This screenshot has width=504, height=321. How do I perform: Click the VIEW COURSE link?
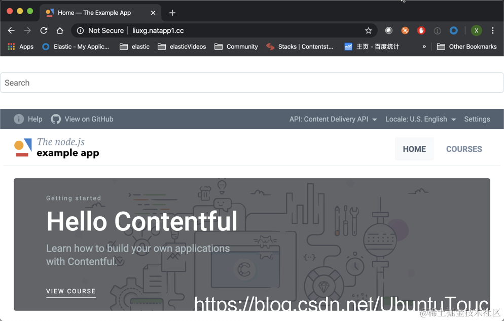(71, 291)
